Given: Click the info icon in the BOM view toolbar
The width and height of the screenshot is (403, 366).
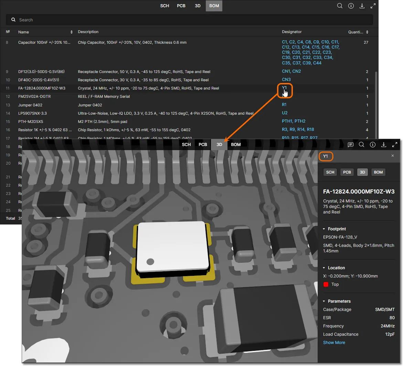Looking at the screenshot, I should [351, 6].
